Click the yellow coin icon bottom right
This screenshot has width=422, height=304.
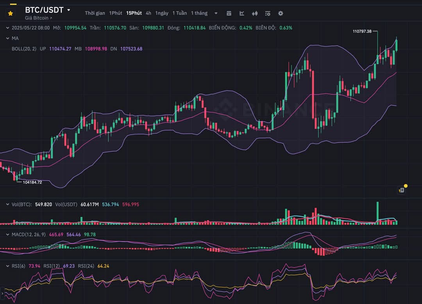coord(406,187)
